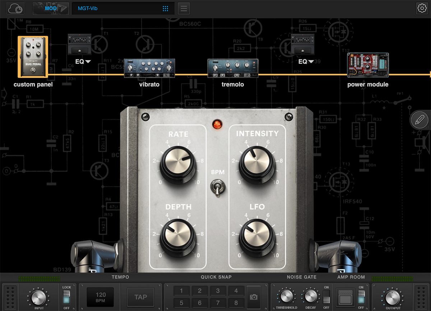Image resolution: width=431 pixels, height=311 pixels.
Task: Select the tremolo module
Action: [x=233, y=68]
